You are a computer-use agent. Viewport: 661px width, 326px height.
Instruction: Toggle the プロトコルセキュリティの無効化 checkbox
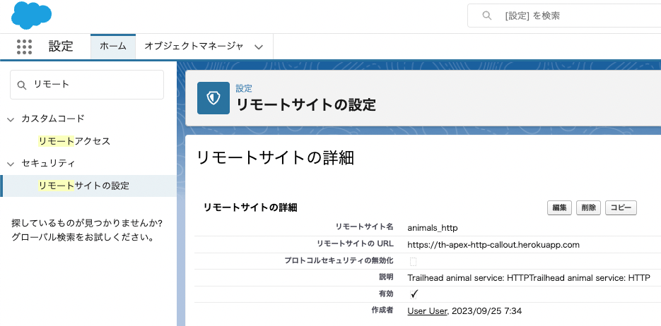(x=413, y=261)
